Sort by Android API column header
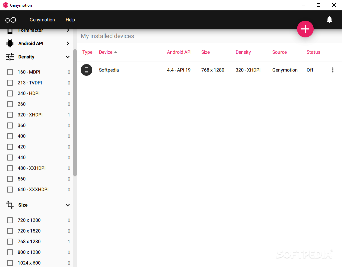 (x=179, y=52)
